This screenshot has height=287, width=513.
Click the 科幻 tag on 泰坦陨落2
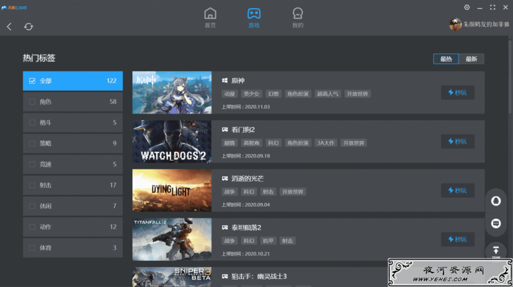tap(248, 241)
